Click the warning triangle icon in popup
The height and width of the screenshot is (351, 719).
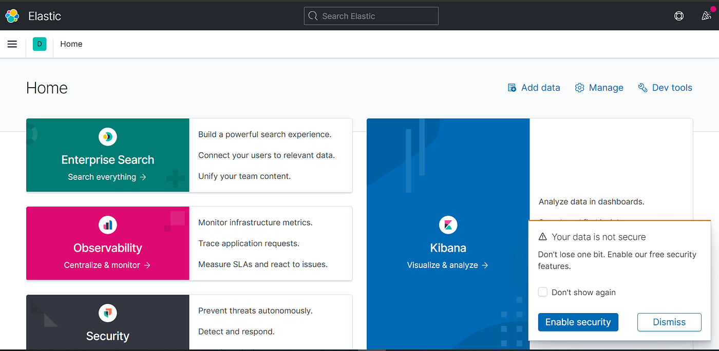click(x=542, y=237)
